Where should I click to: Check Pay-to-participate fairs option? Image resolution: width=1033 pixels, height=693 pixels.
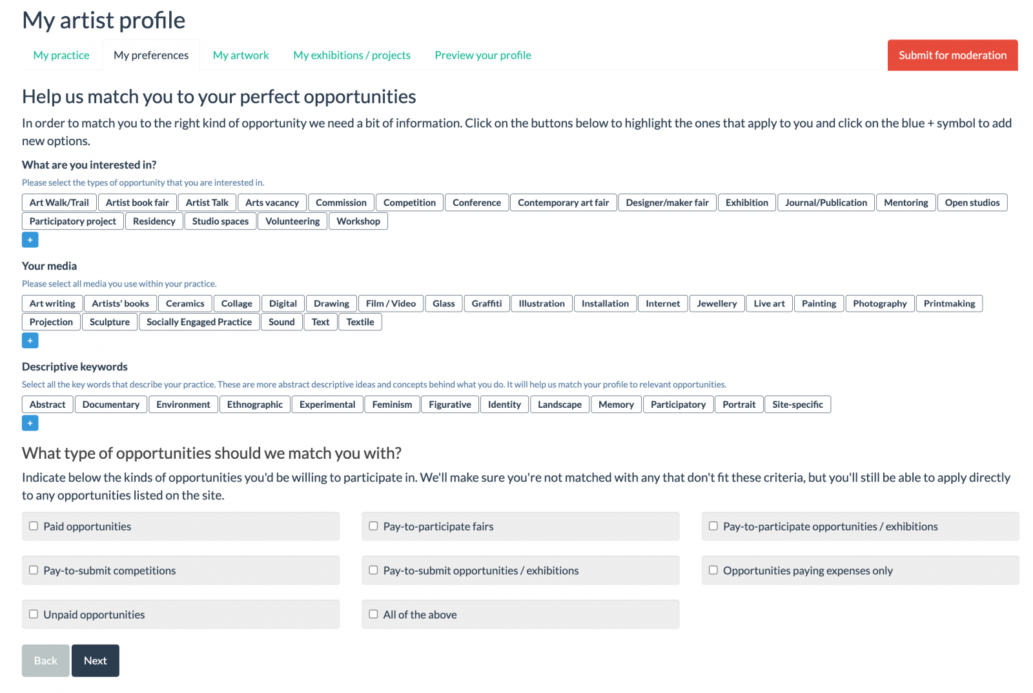tap(373, 527)
